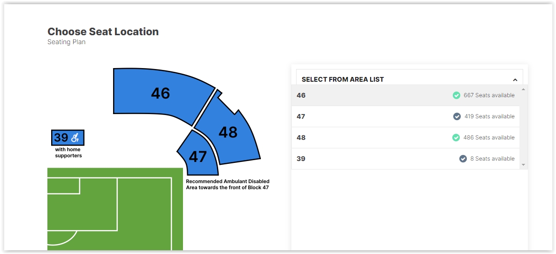Click the 419 Seats available text
This screenshot has height=254, width=556.
coord(489,116)
